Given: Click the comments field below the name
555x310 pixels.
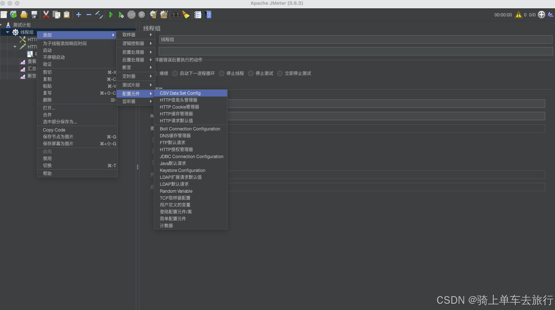Looking at the screenshot, I should click(356, 51).
